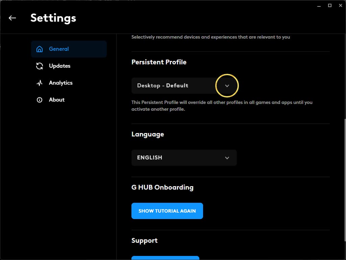This screenshot has width=346, height=260.
Task: Select the Updates refresh icon
Action: click(x=40, y=66)
